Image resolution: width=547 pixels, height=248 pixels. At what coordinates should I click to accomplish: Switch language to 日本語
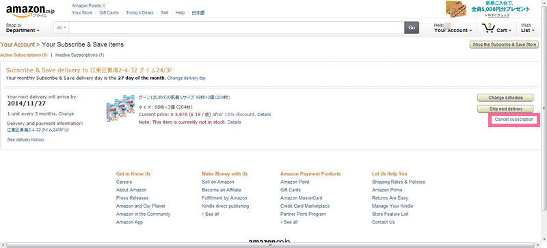point(198,13)
